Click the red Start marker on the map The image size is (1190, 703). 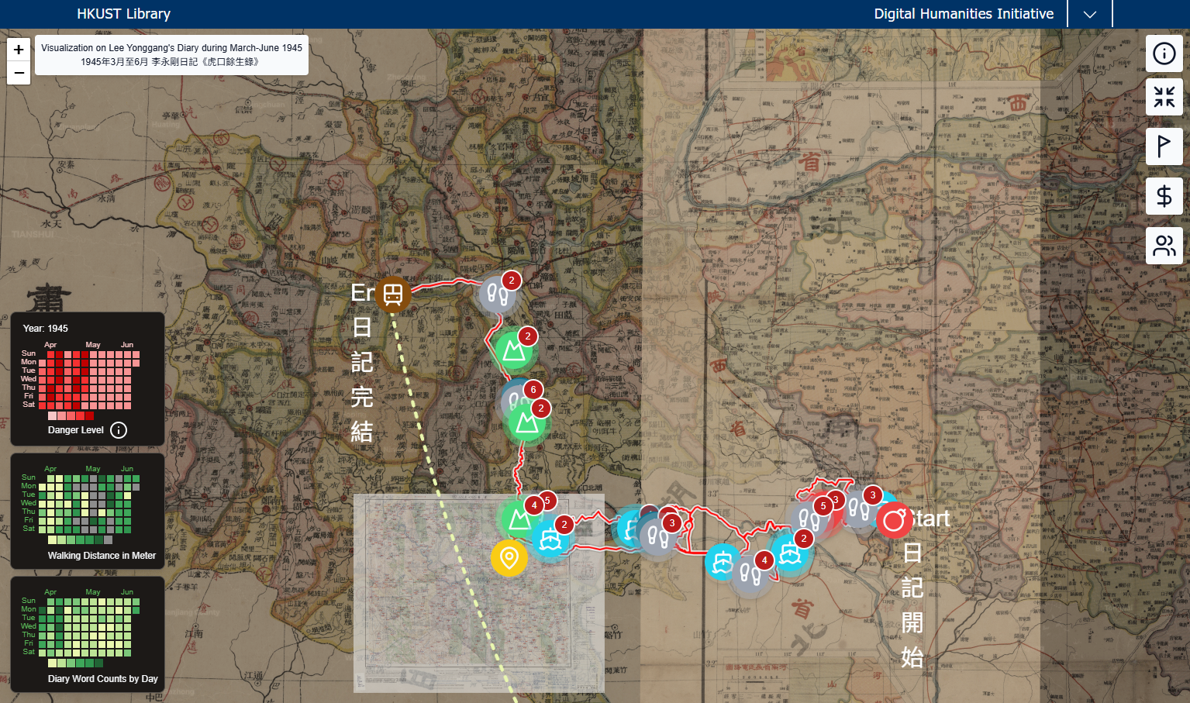coord(895,519)
